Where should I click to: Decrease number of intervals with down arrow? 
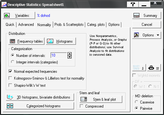click(x=70, y=57)
